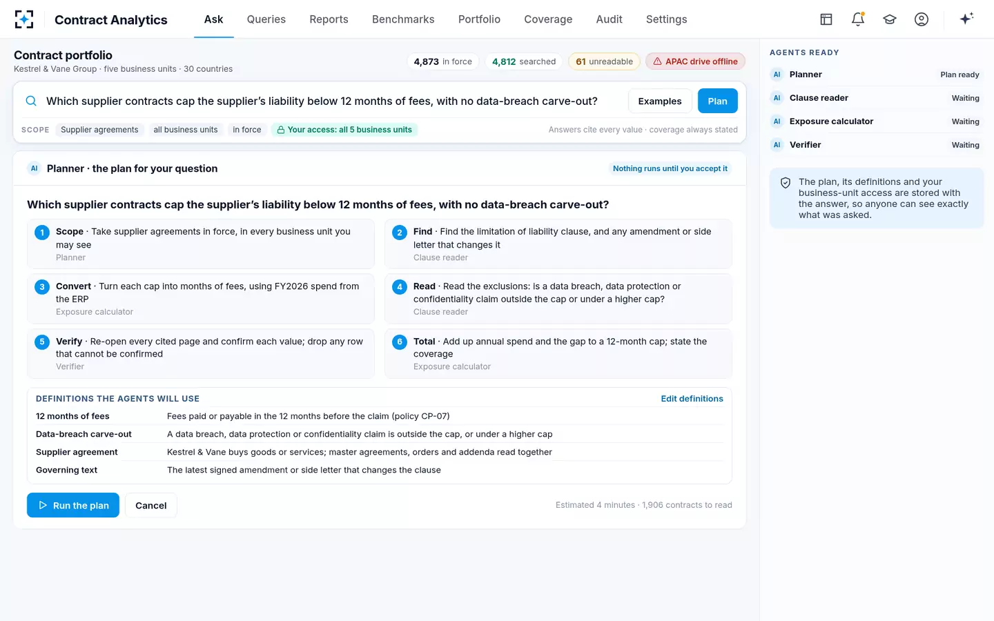The width and height of the screenshot is (994, 621).
Task: Open the Portfolio tab
Action: (479, 19)
